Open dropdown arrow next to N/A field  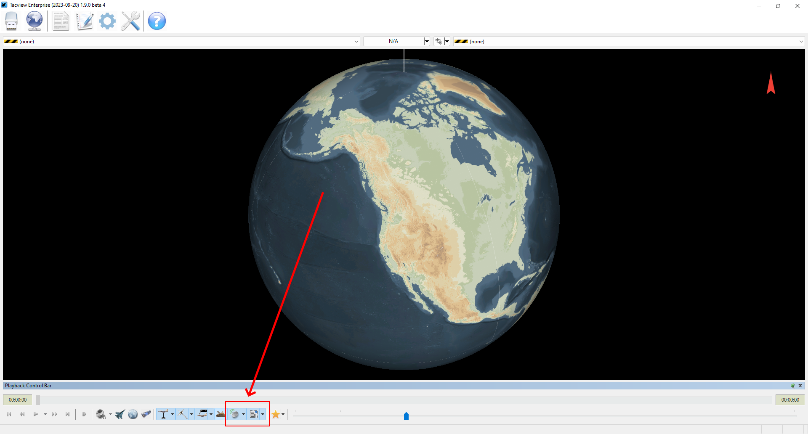pos(427,41)
